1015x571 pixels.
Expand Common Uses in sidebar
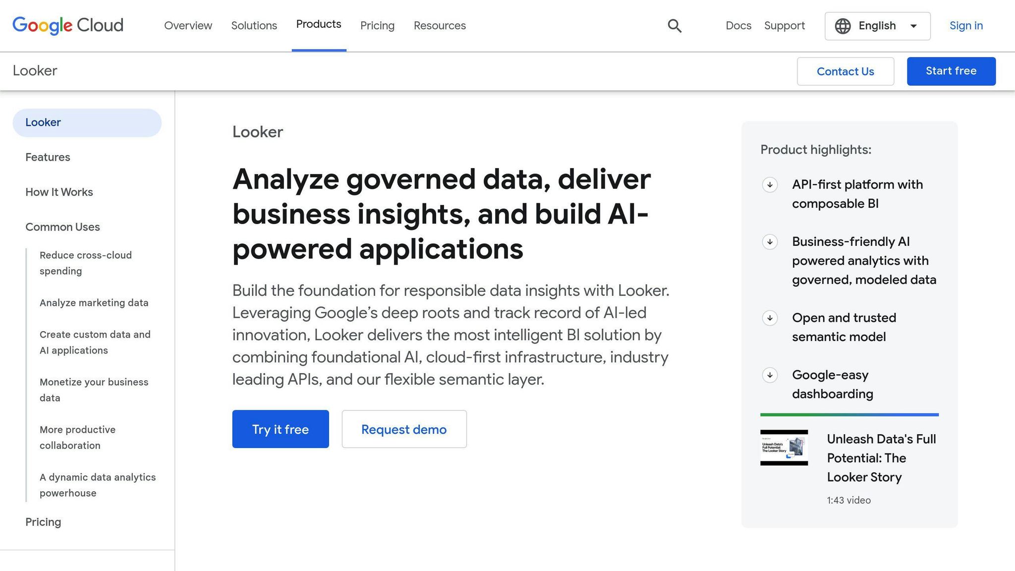click(62, 227)
